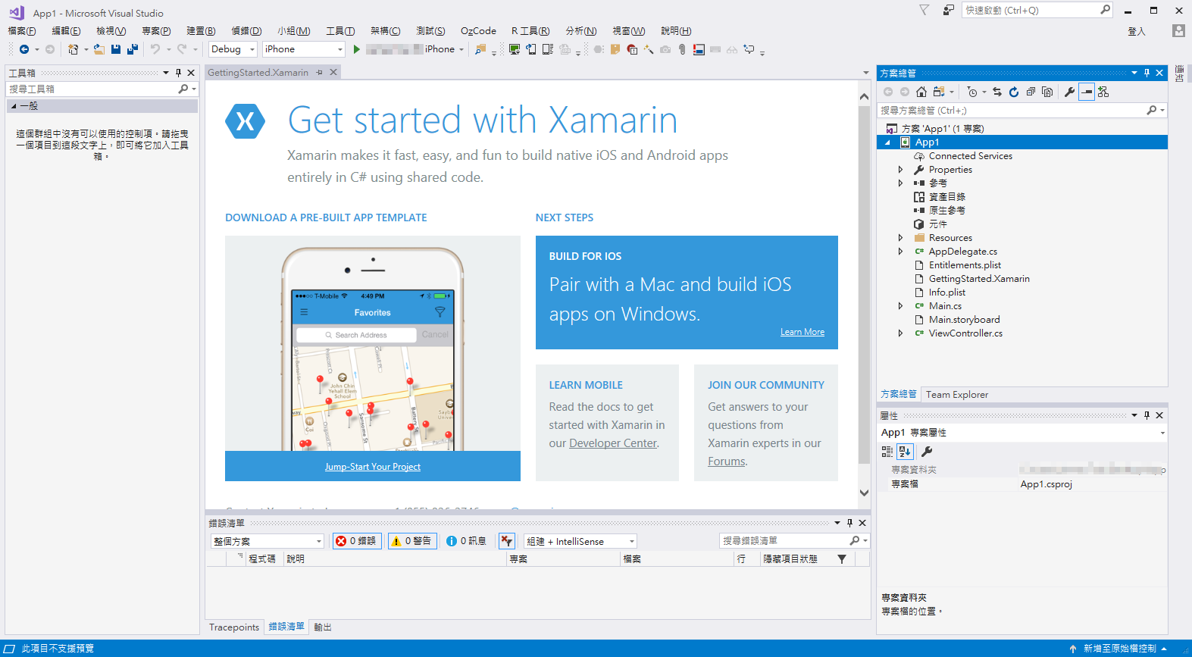Click the Collapse All icon in Solution Explorer

pyautogui.click(x=1031, y=92)
